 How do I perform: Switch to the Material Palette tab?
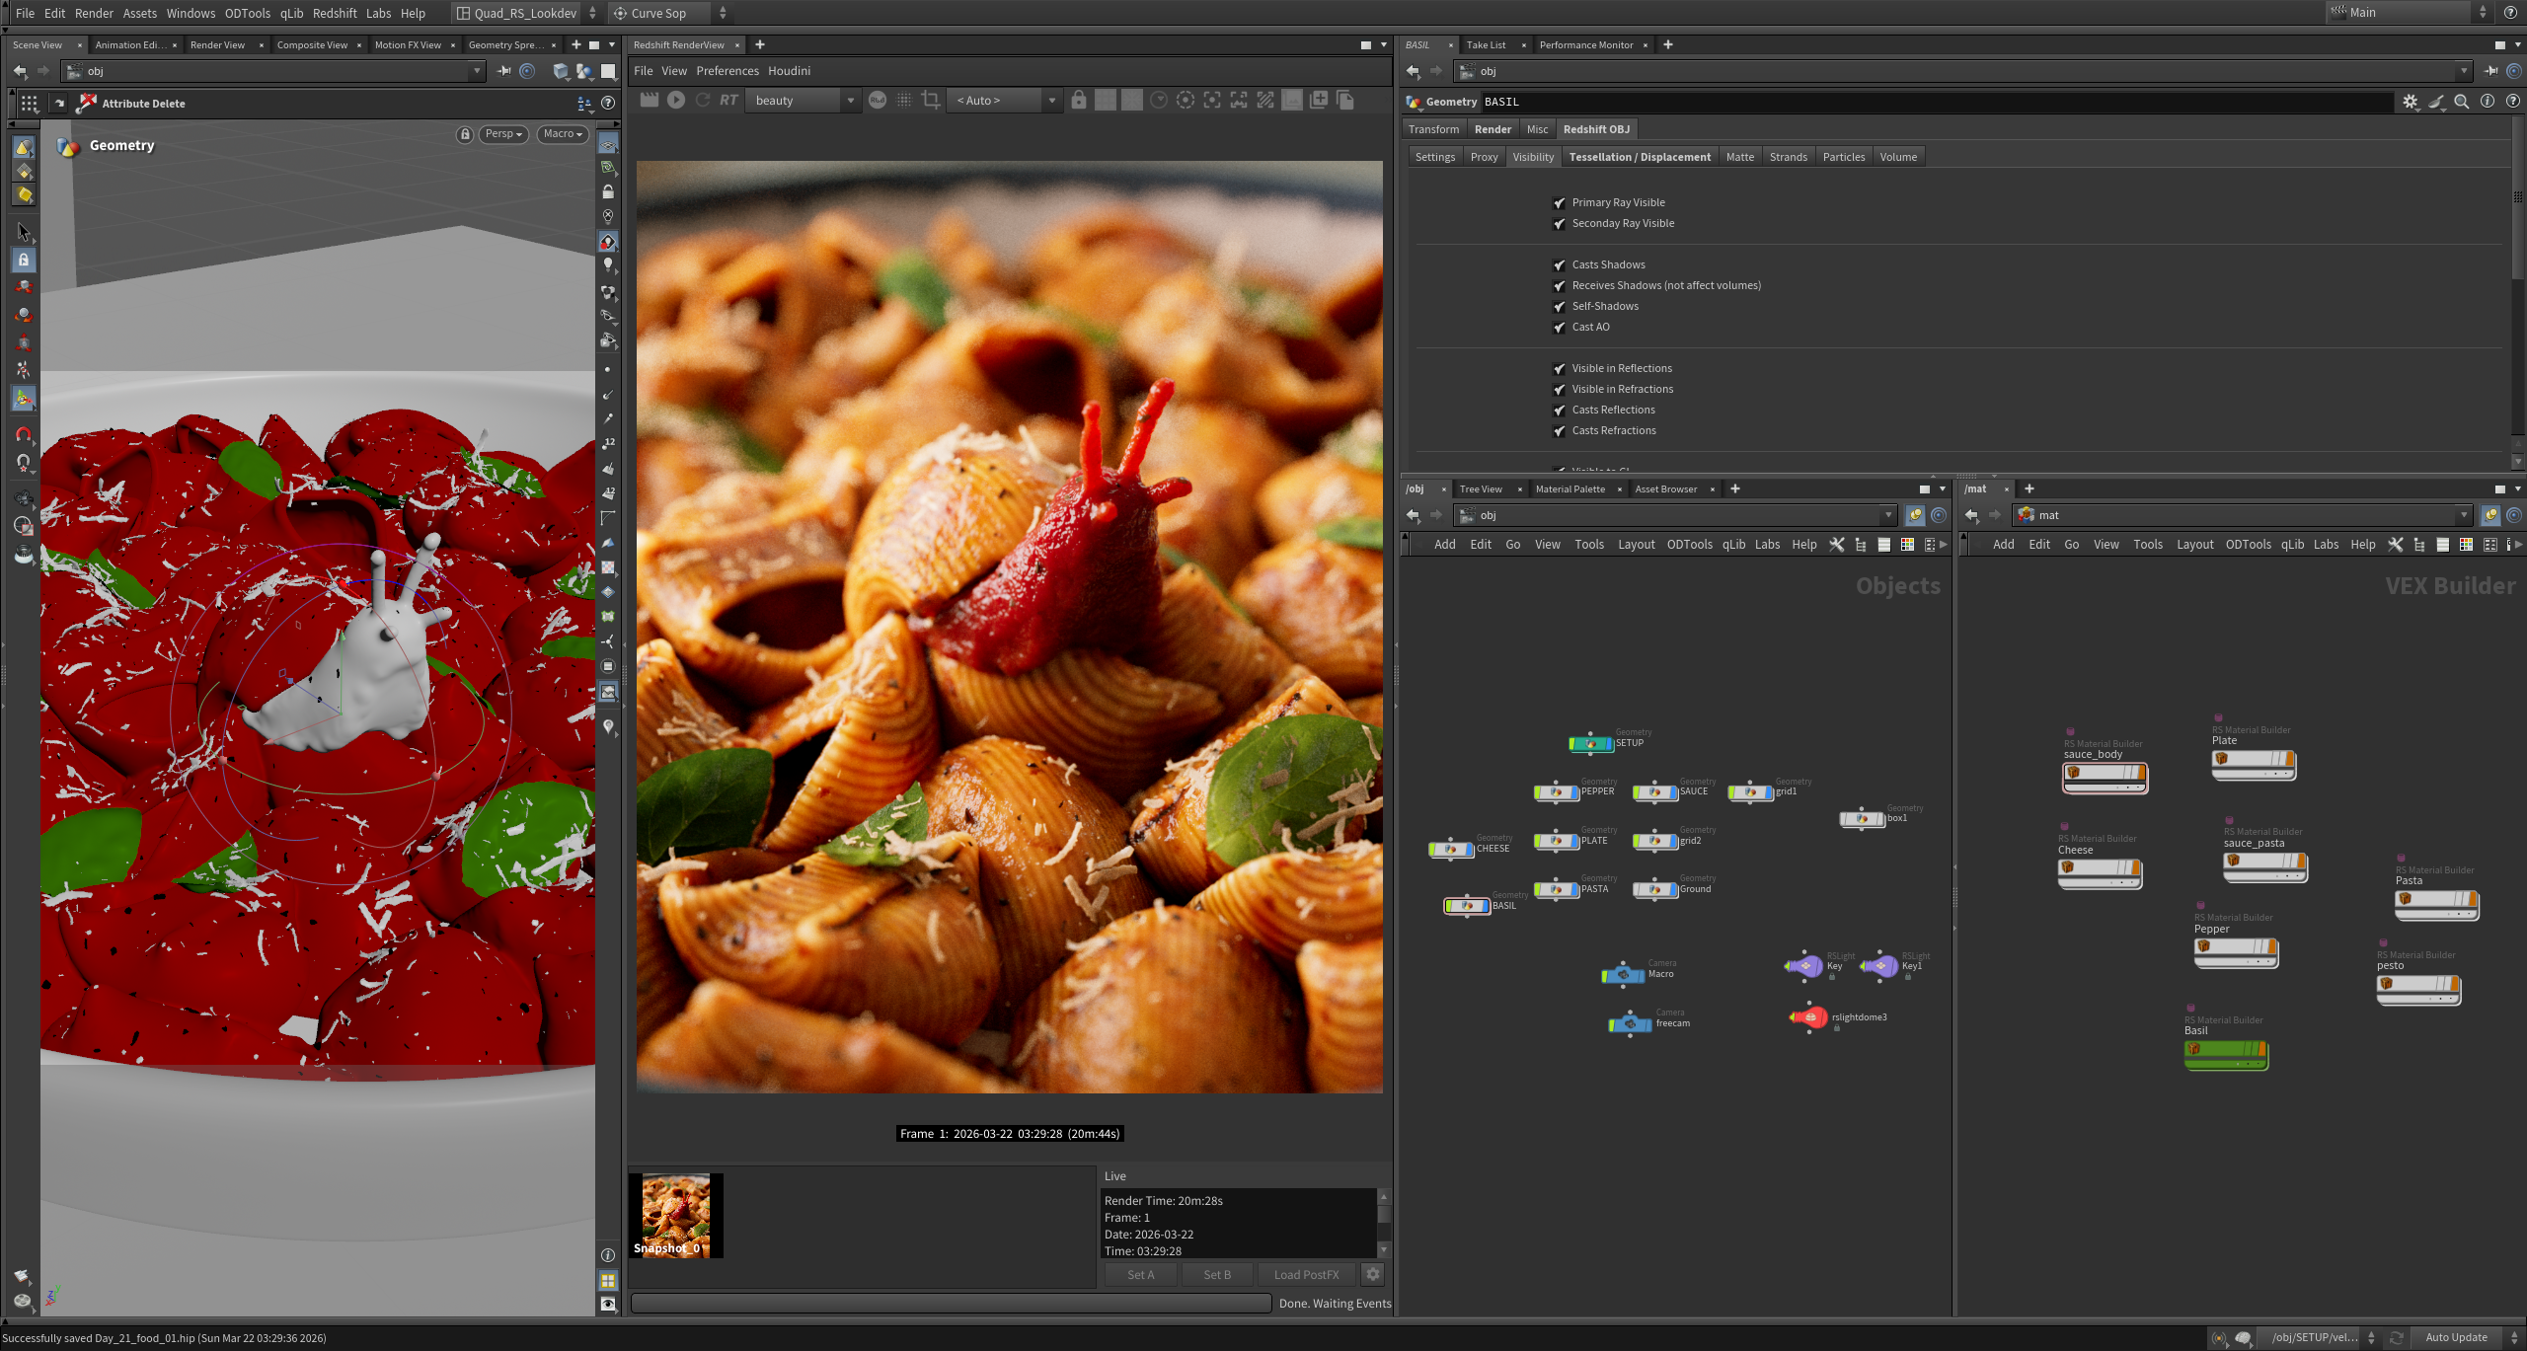click(x=1570, y=489)
